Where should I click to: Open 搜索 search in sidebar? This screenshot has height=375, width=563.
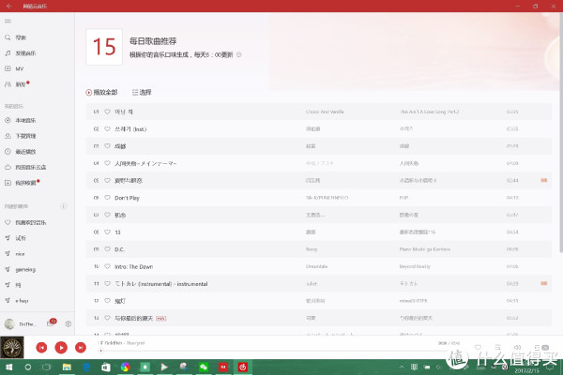click(21, 37)
